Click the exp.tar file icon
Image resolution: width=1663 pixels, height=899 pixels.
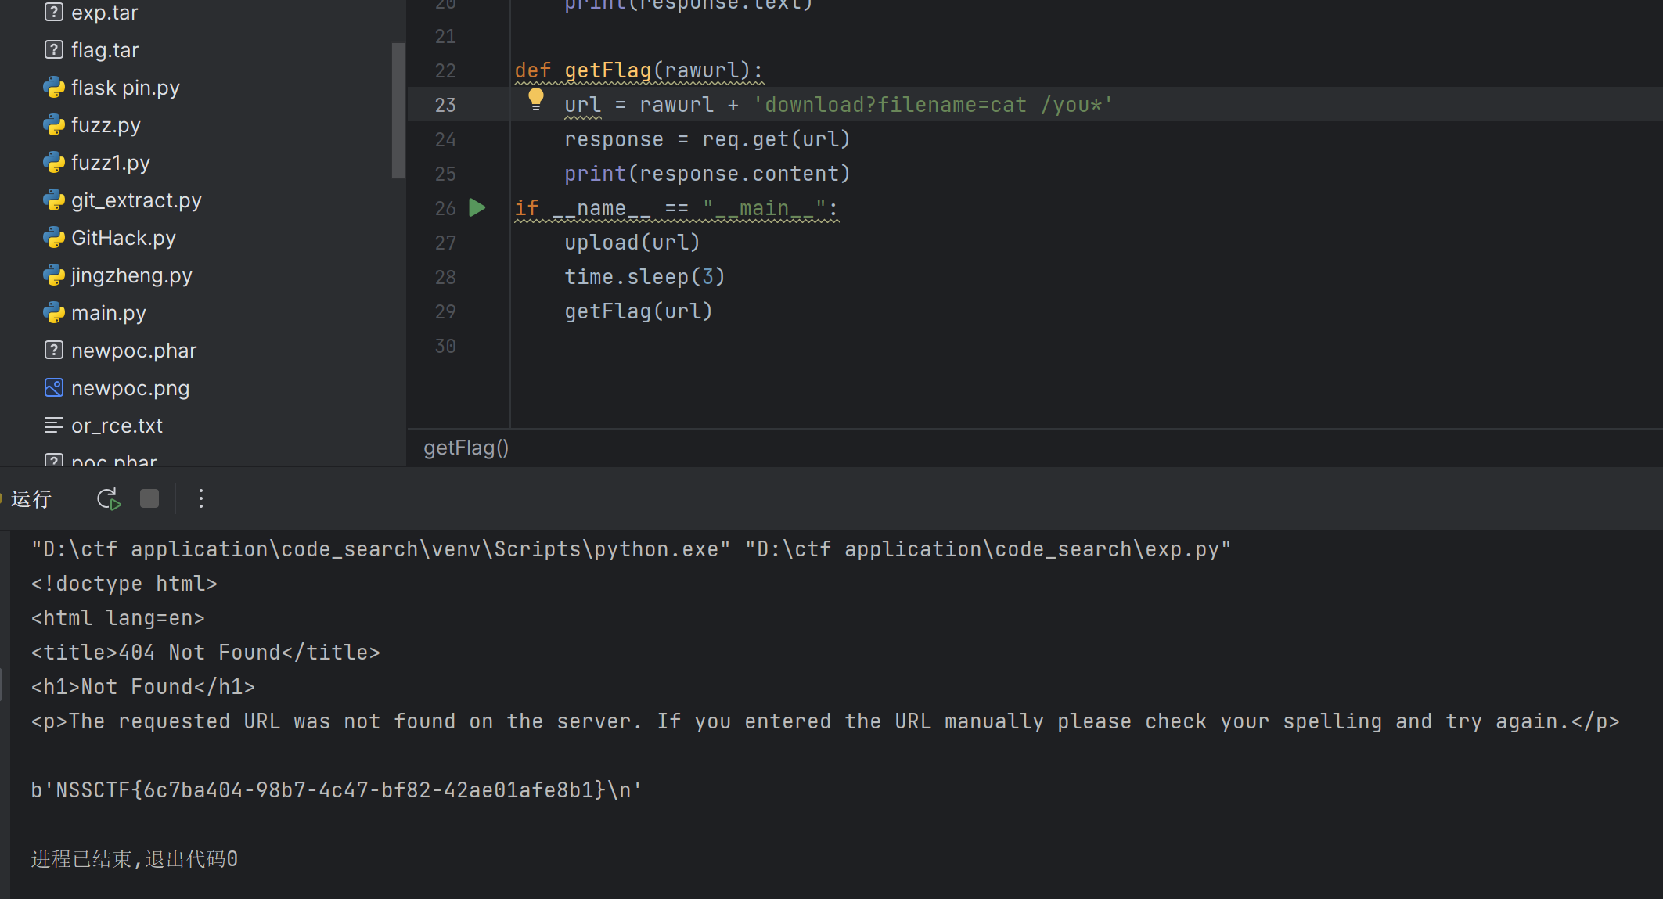pos(53,13)
